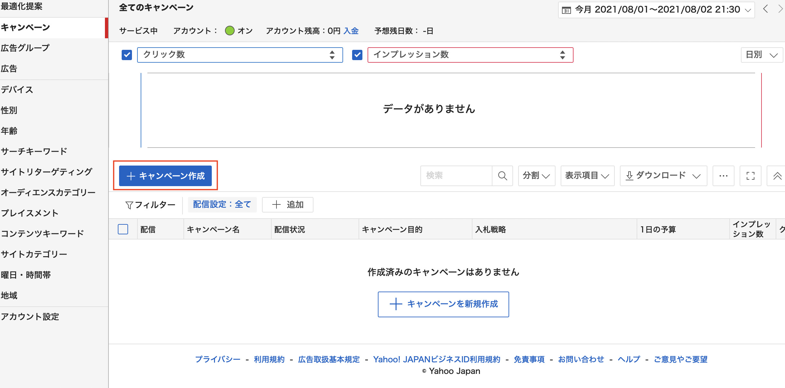Go to the next date period arrow

coord(780,9)
